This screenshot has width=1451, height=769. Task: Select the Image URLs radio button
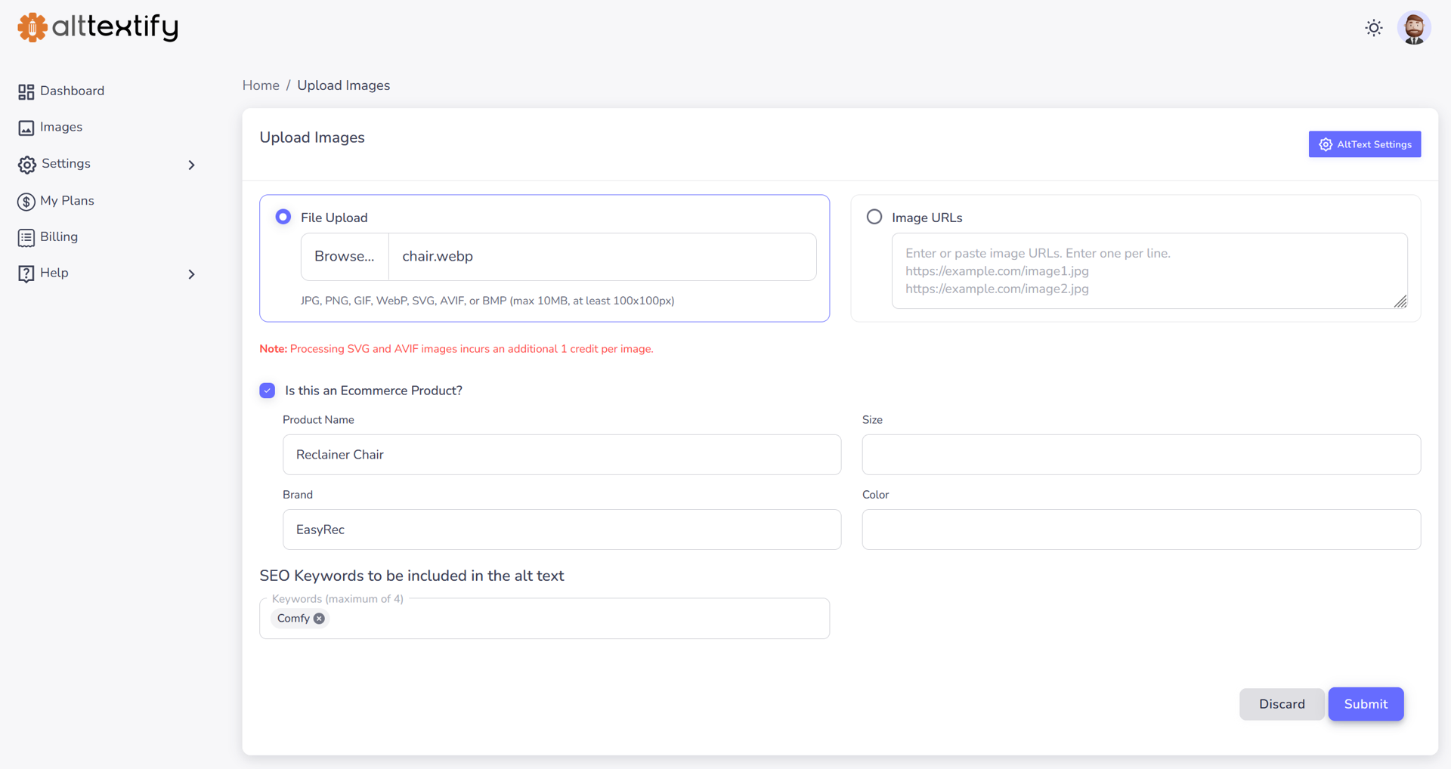pos(874,218)
